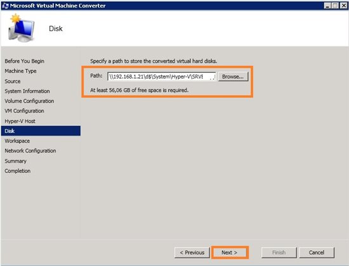349x266 pixels.
Task: Open the Machine Type step
Action: pyautogui.click(x=20, y=71)
